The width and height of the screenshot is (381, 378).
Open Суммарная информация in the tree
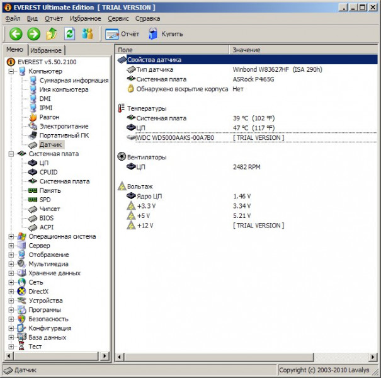pyautogui.click(x=74, y=81)
